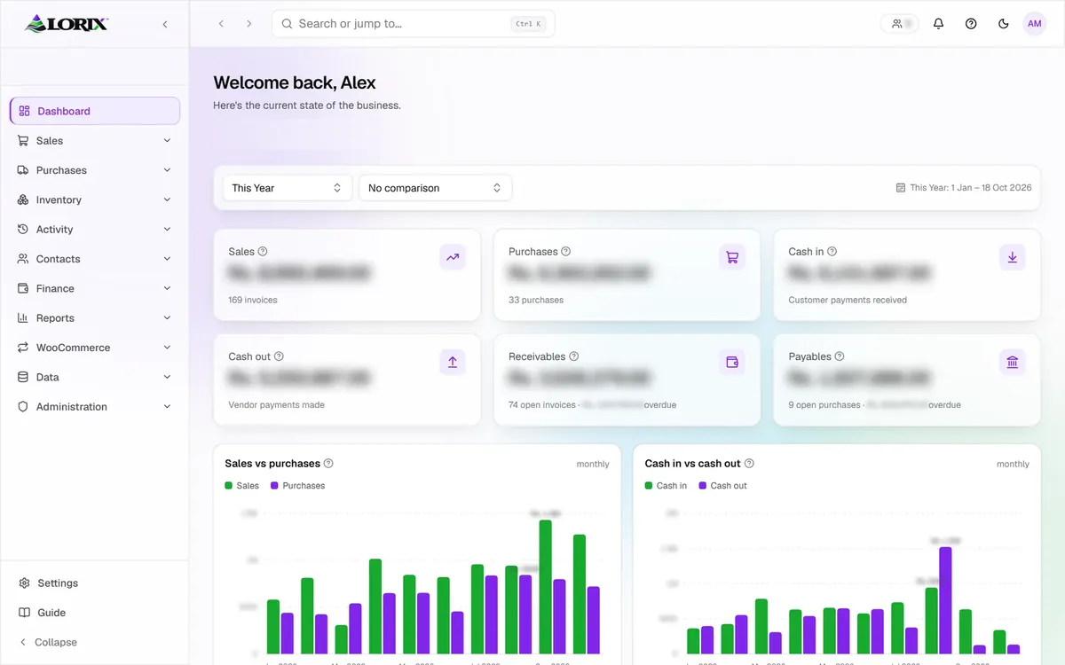1065x665 pixels.
Task: Click the 169 invoices text
Action: (x=253, y=300)
